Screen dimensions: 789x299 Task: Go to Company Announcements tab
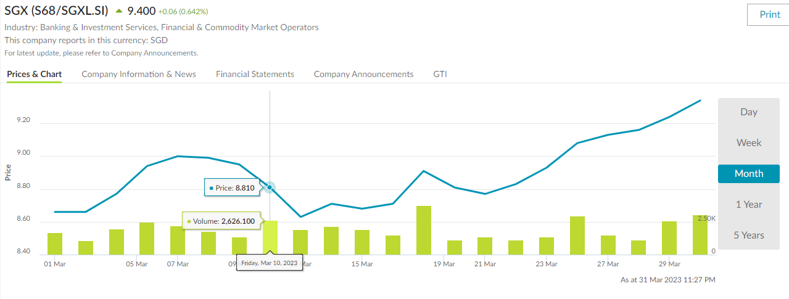coord(363,74)
